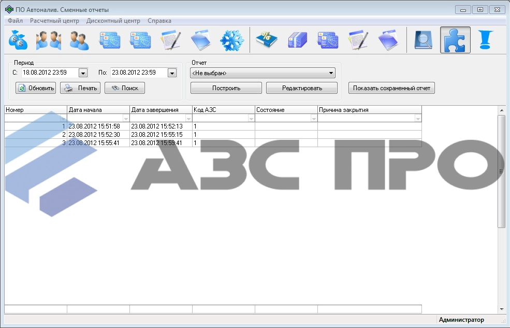Open the Справка menu
Image resolution: width=510 pixels, height=328 pixels.
(159, 21)
